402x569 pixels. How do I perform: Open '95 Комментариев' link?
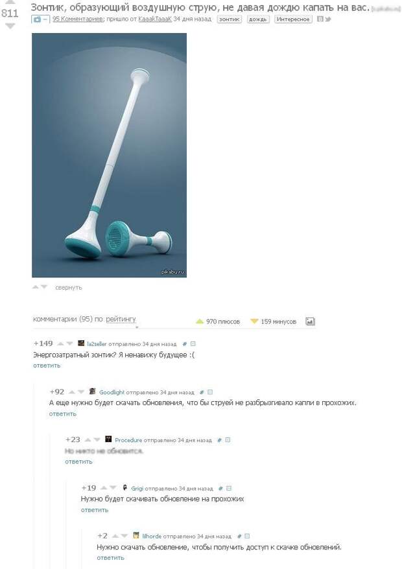[x=78, y=19]
